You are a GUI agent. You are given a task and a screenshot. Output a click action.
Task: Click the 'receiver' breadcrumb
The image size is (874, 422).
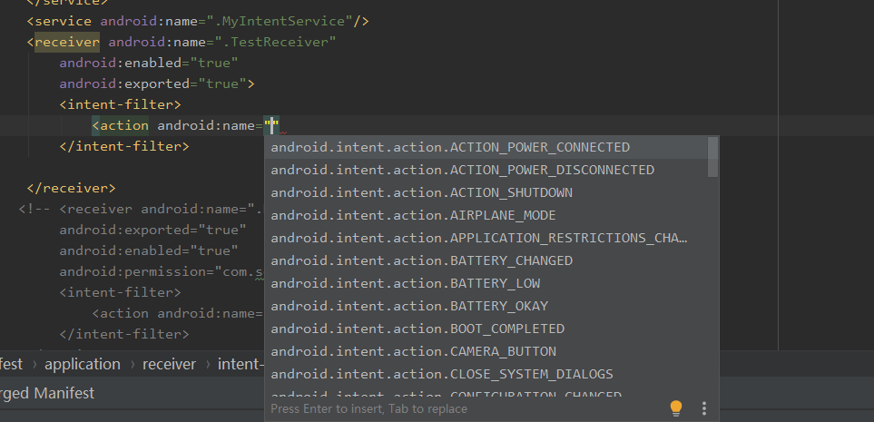[x=170, y=365]
